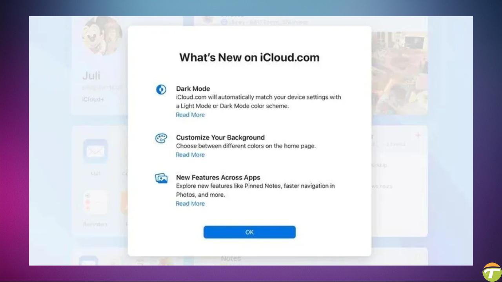Click the color palette icon

coord(161,138)
